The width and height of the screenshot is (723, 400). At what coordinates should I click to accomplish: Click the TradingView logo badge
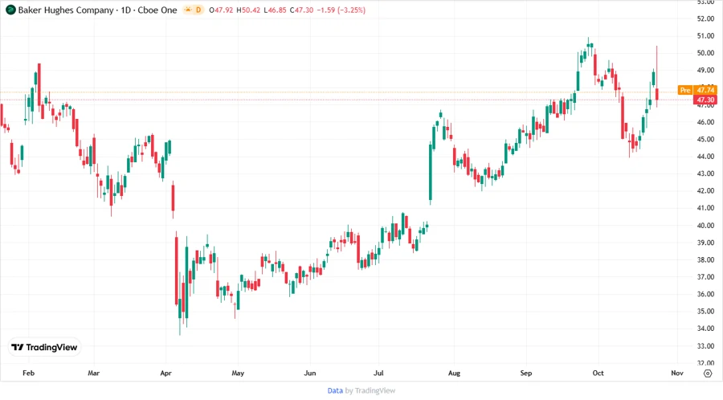[x=45, y=348]
